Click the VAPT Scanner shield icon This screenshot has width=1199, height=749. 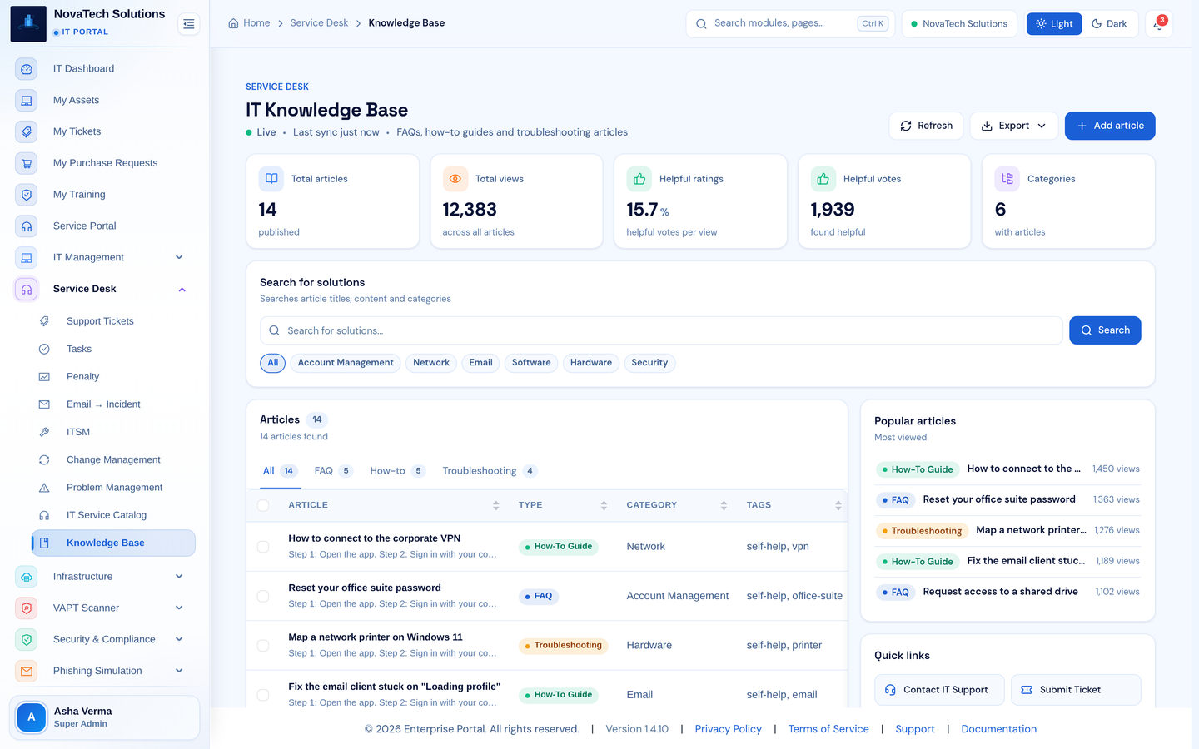point(27,608)
